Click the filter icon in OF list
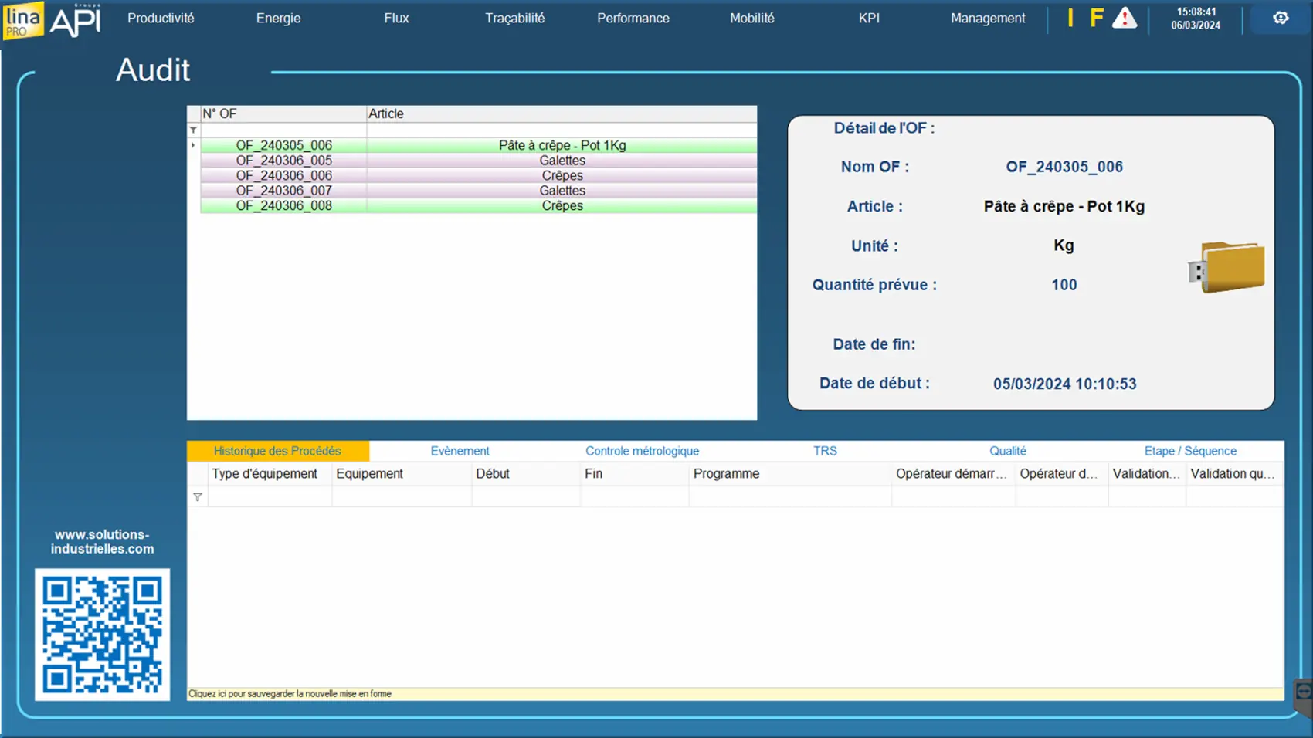This screenshot has width=1313, height=738. [x=193, y=130]
